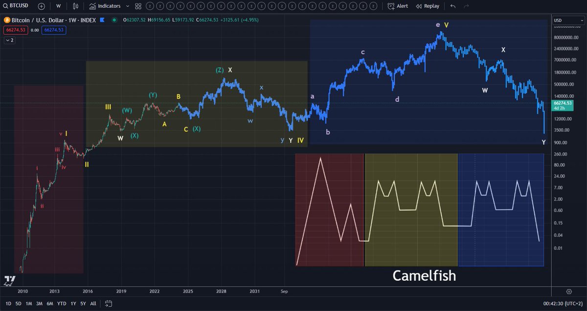Click the green market status dot
Screen dimensions: 587x311
tap(114, 20)
